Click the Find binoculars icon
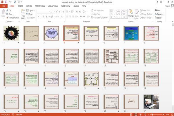This screenshot has width=174, height=116. [x=156, y=10]
